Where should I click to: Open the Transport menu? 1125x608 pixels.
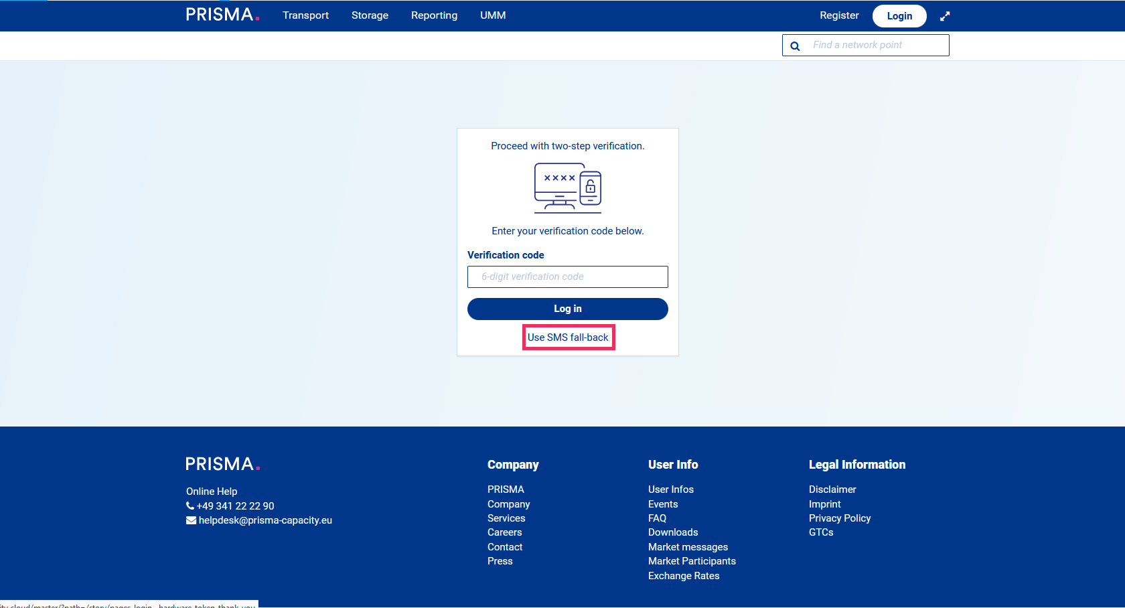pyautogui.click(x=305, y=15)
